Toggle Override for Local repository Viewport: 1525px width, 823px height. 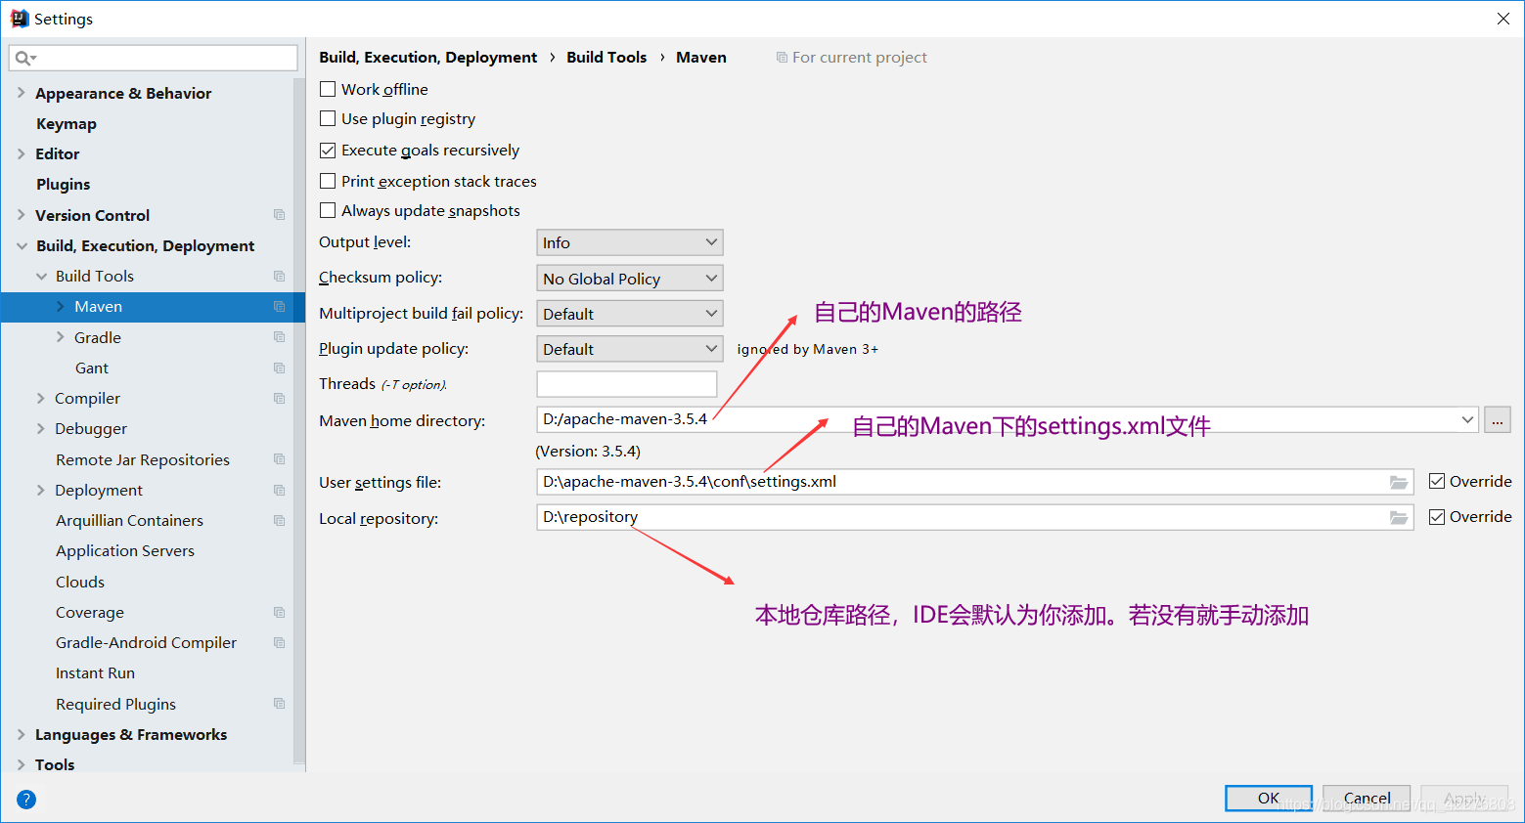pos(1437,517)
